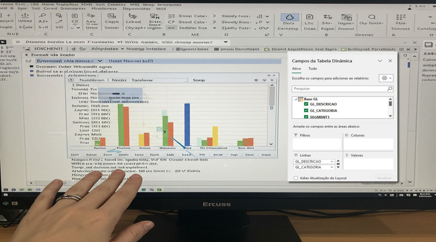The image size is (436, 242).
Task: Click the Base GL table icon
Action: [300, 99]
